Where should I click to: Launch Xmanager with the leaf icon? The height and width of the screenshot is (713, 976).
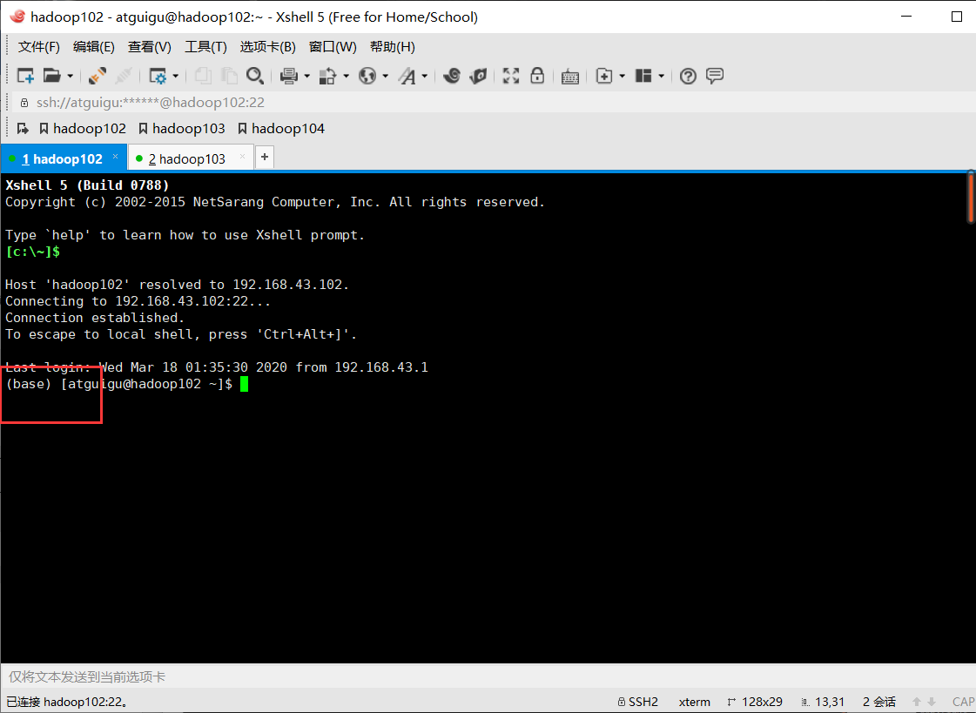478,76
